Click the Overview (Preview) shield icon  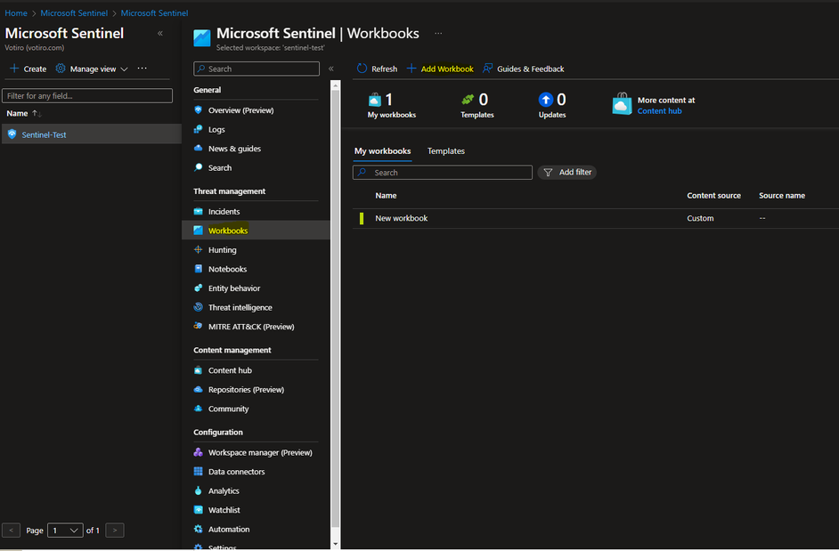point(198,110)
